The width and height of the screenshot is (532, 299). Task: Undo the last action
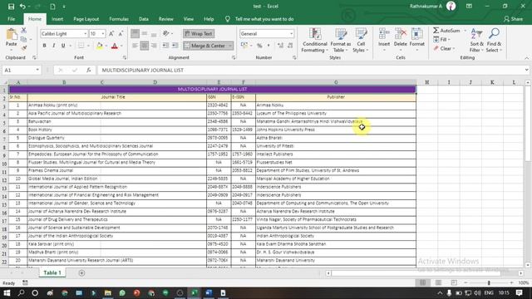(x=22, y=7)
